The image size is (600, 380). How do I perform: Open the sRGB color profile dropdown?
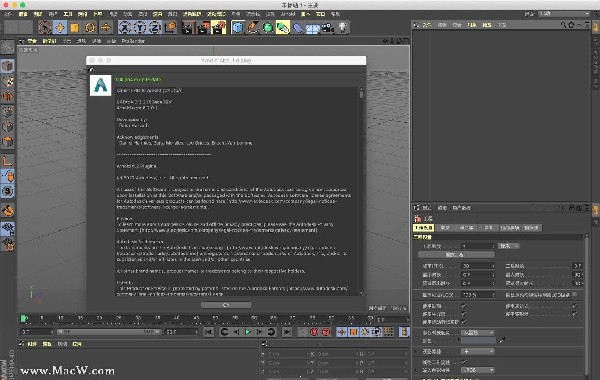click(x=478, y=370)
